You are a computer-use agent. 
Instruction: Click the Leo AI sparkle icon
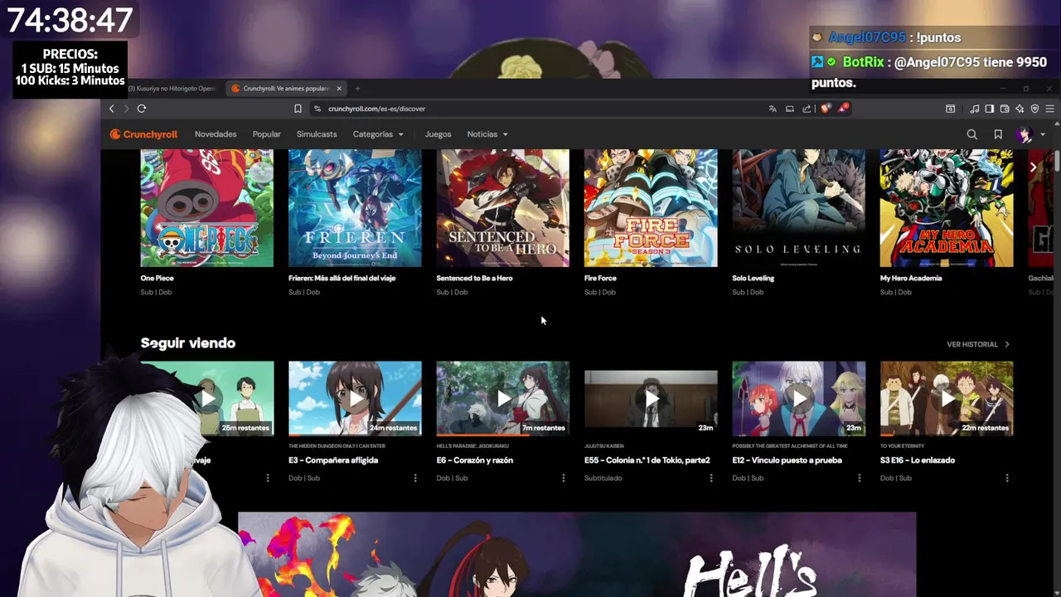[x=1020, y=109]
